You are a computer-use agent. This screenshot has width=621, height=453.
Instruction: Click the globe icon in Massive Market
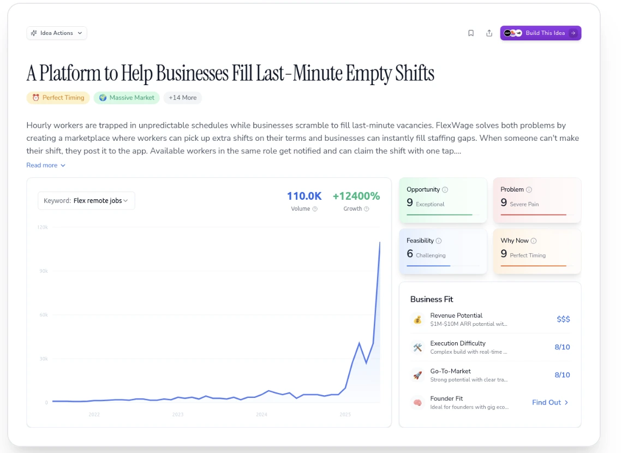coord(103,98)
